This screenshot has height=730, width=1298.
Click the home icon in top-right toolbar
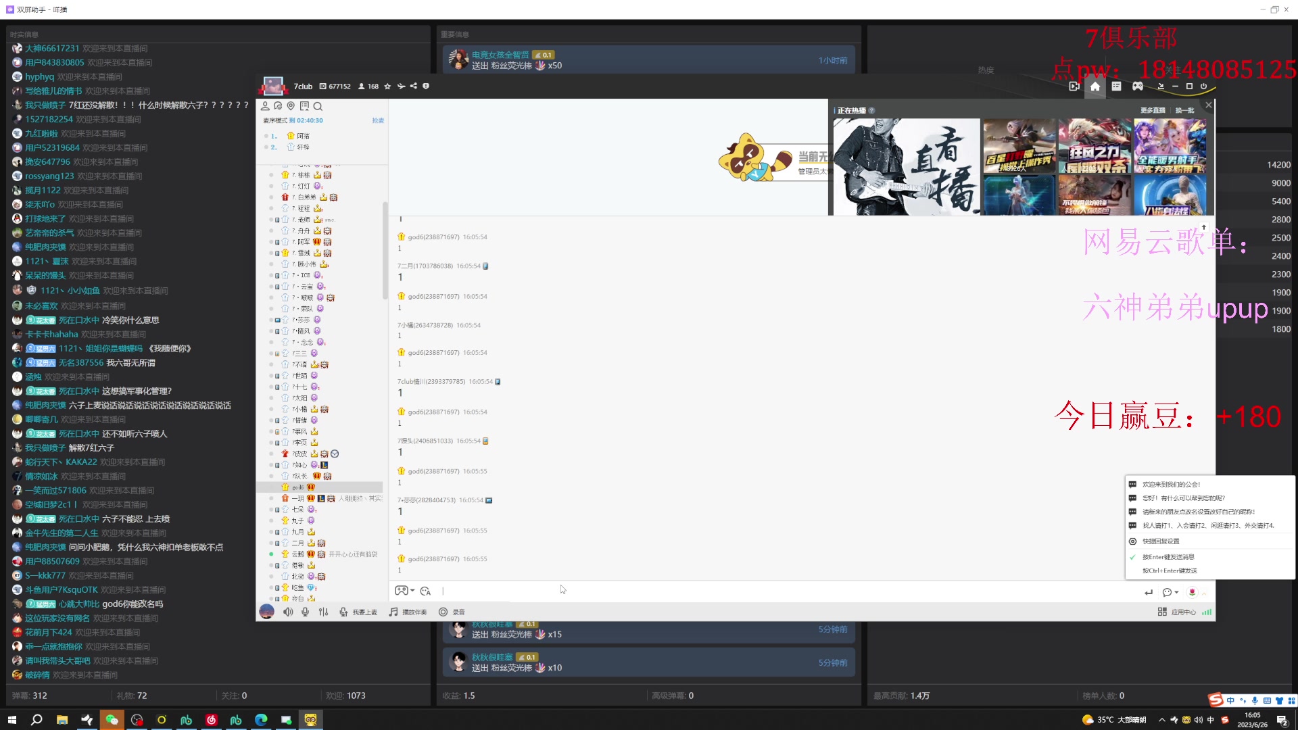1095,87
